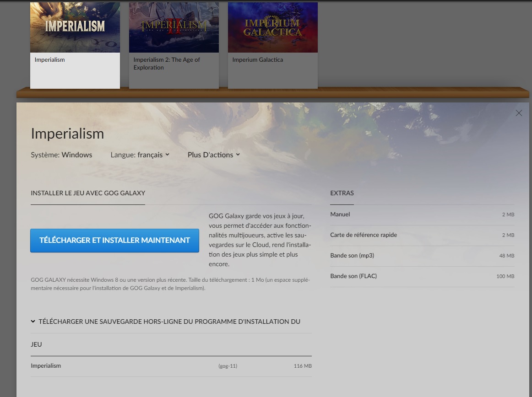Click the 48 MB mp3 size value

point(506,256)
